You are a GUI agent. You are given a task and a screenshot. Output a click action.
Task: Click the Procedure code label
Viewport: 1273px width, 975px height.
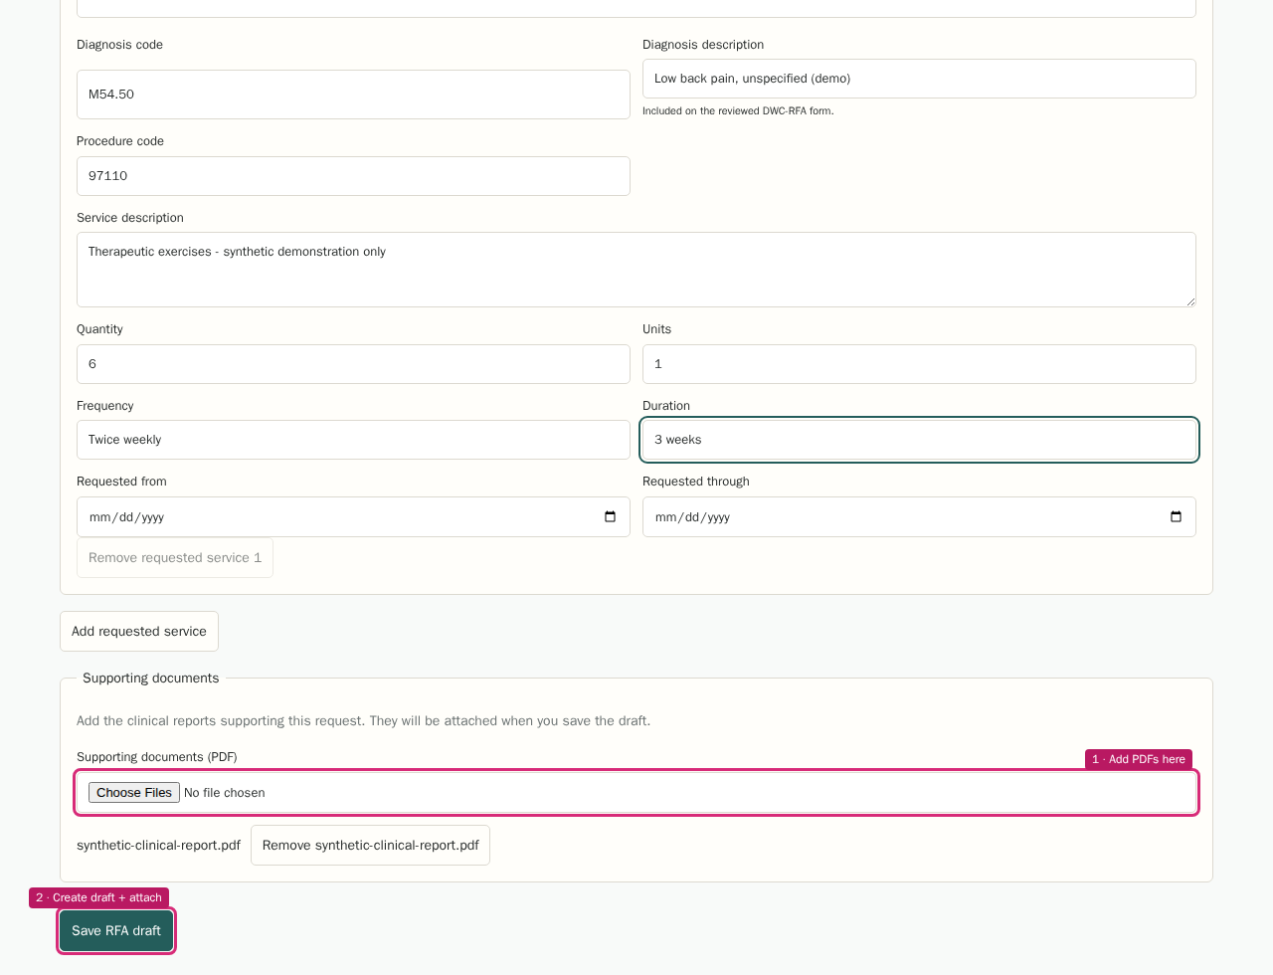(120, 141)
